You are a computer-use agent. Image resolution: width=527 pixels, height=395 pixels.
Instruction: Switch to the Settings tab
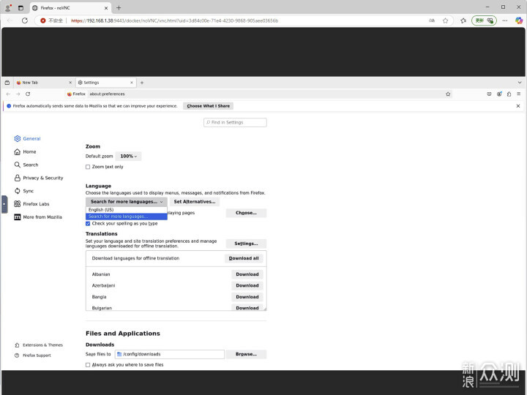pos(105,82)
